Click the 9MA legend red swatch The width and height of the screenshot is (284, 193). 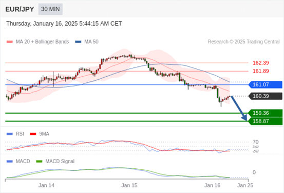33,134
